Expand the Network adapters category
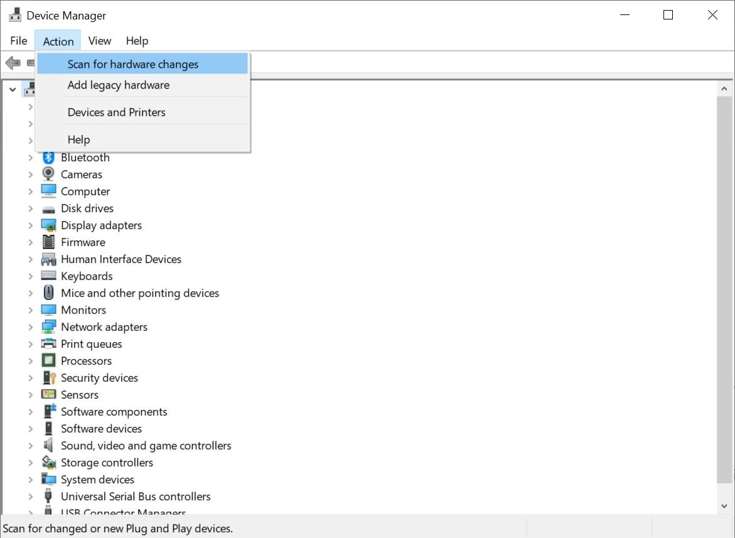This screenshot has width=735, height=538. [30, 327]
